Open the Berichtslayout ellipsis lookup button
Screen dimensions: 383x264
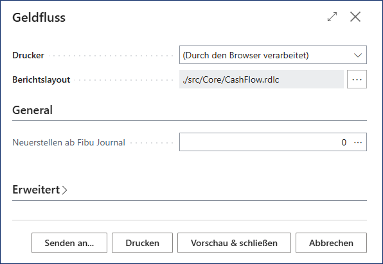click(357, 79)
